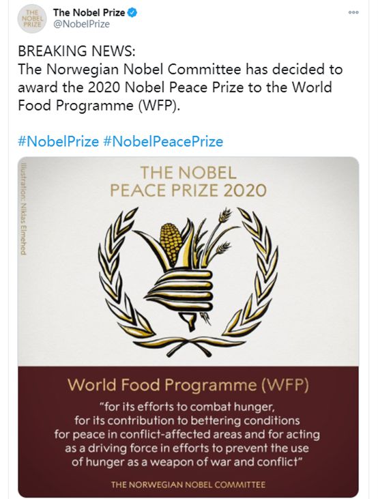Open the three-dot more options menu
Viewport: 378px width, 499px height.
pos(353,12)
